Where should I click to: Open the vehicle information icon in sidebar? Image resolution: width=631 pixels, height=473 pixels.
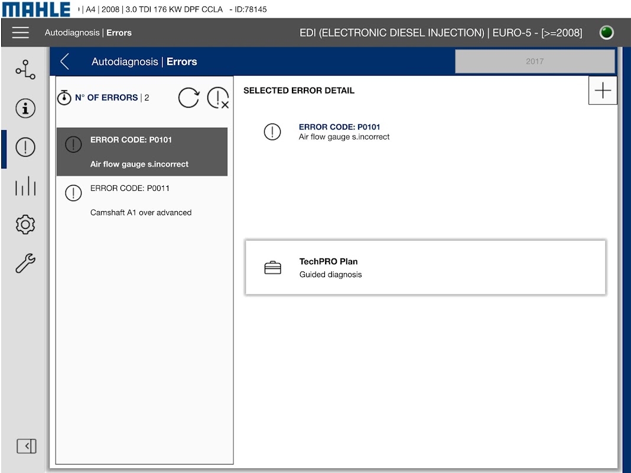click(25, 108)
